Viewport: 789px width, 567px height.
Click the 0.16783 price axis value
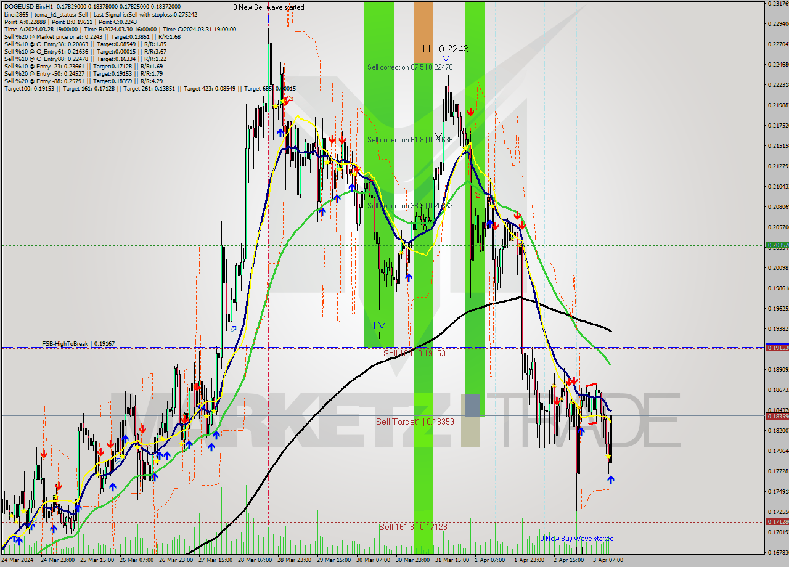778,553
